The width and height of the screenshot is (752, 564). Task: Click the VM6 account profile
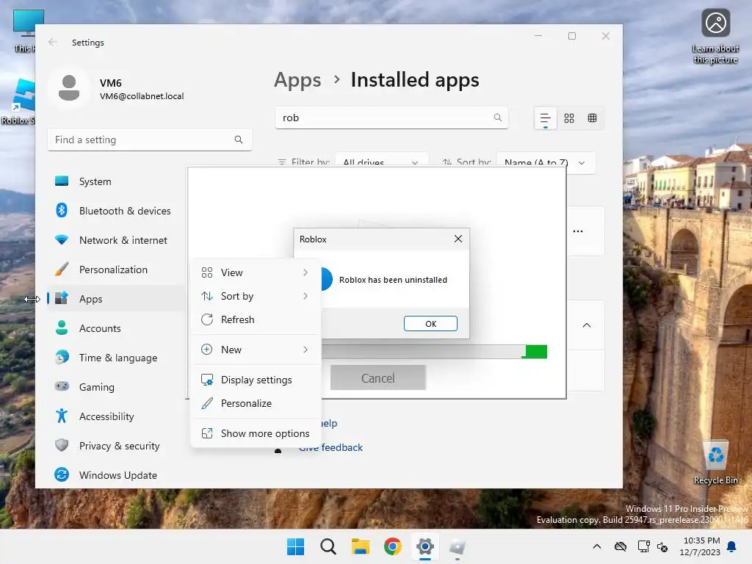pos(117,89)
